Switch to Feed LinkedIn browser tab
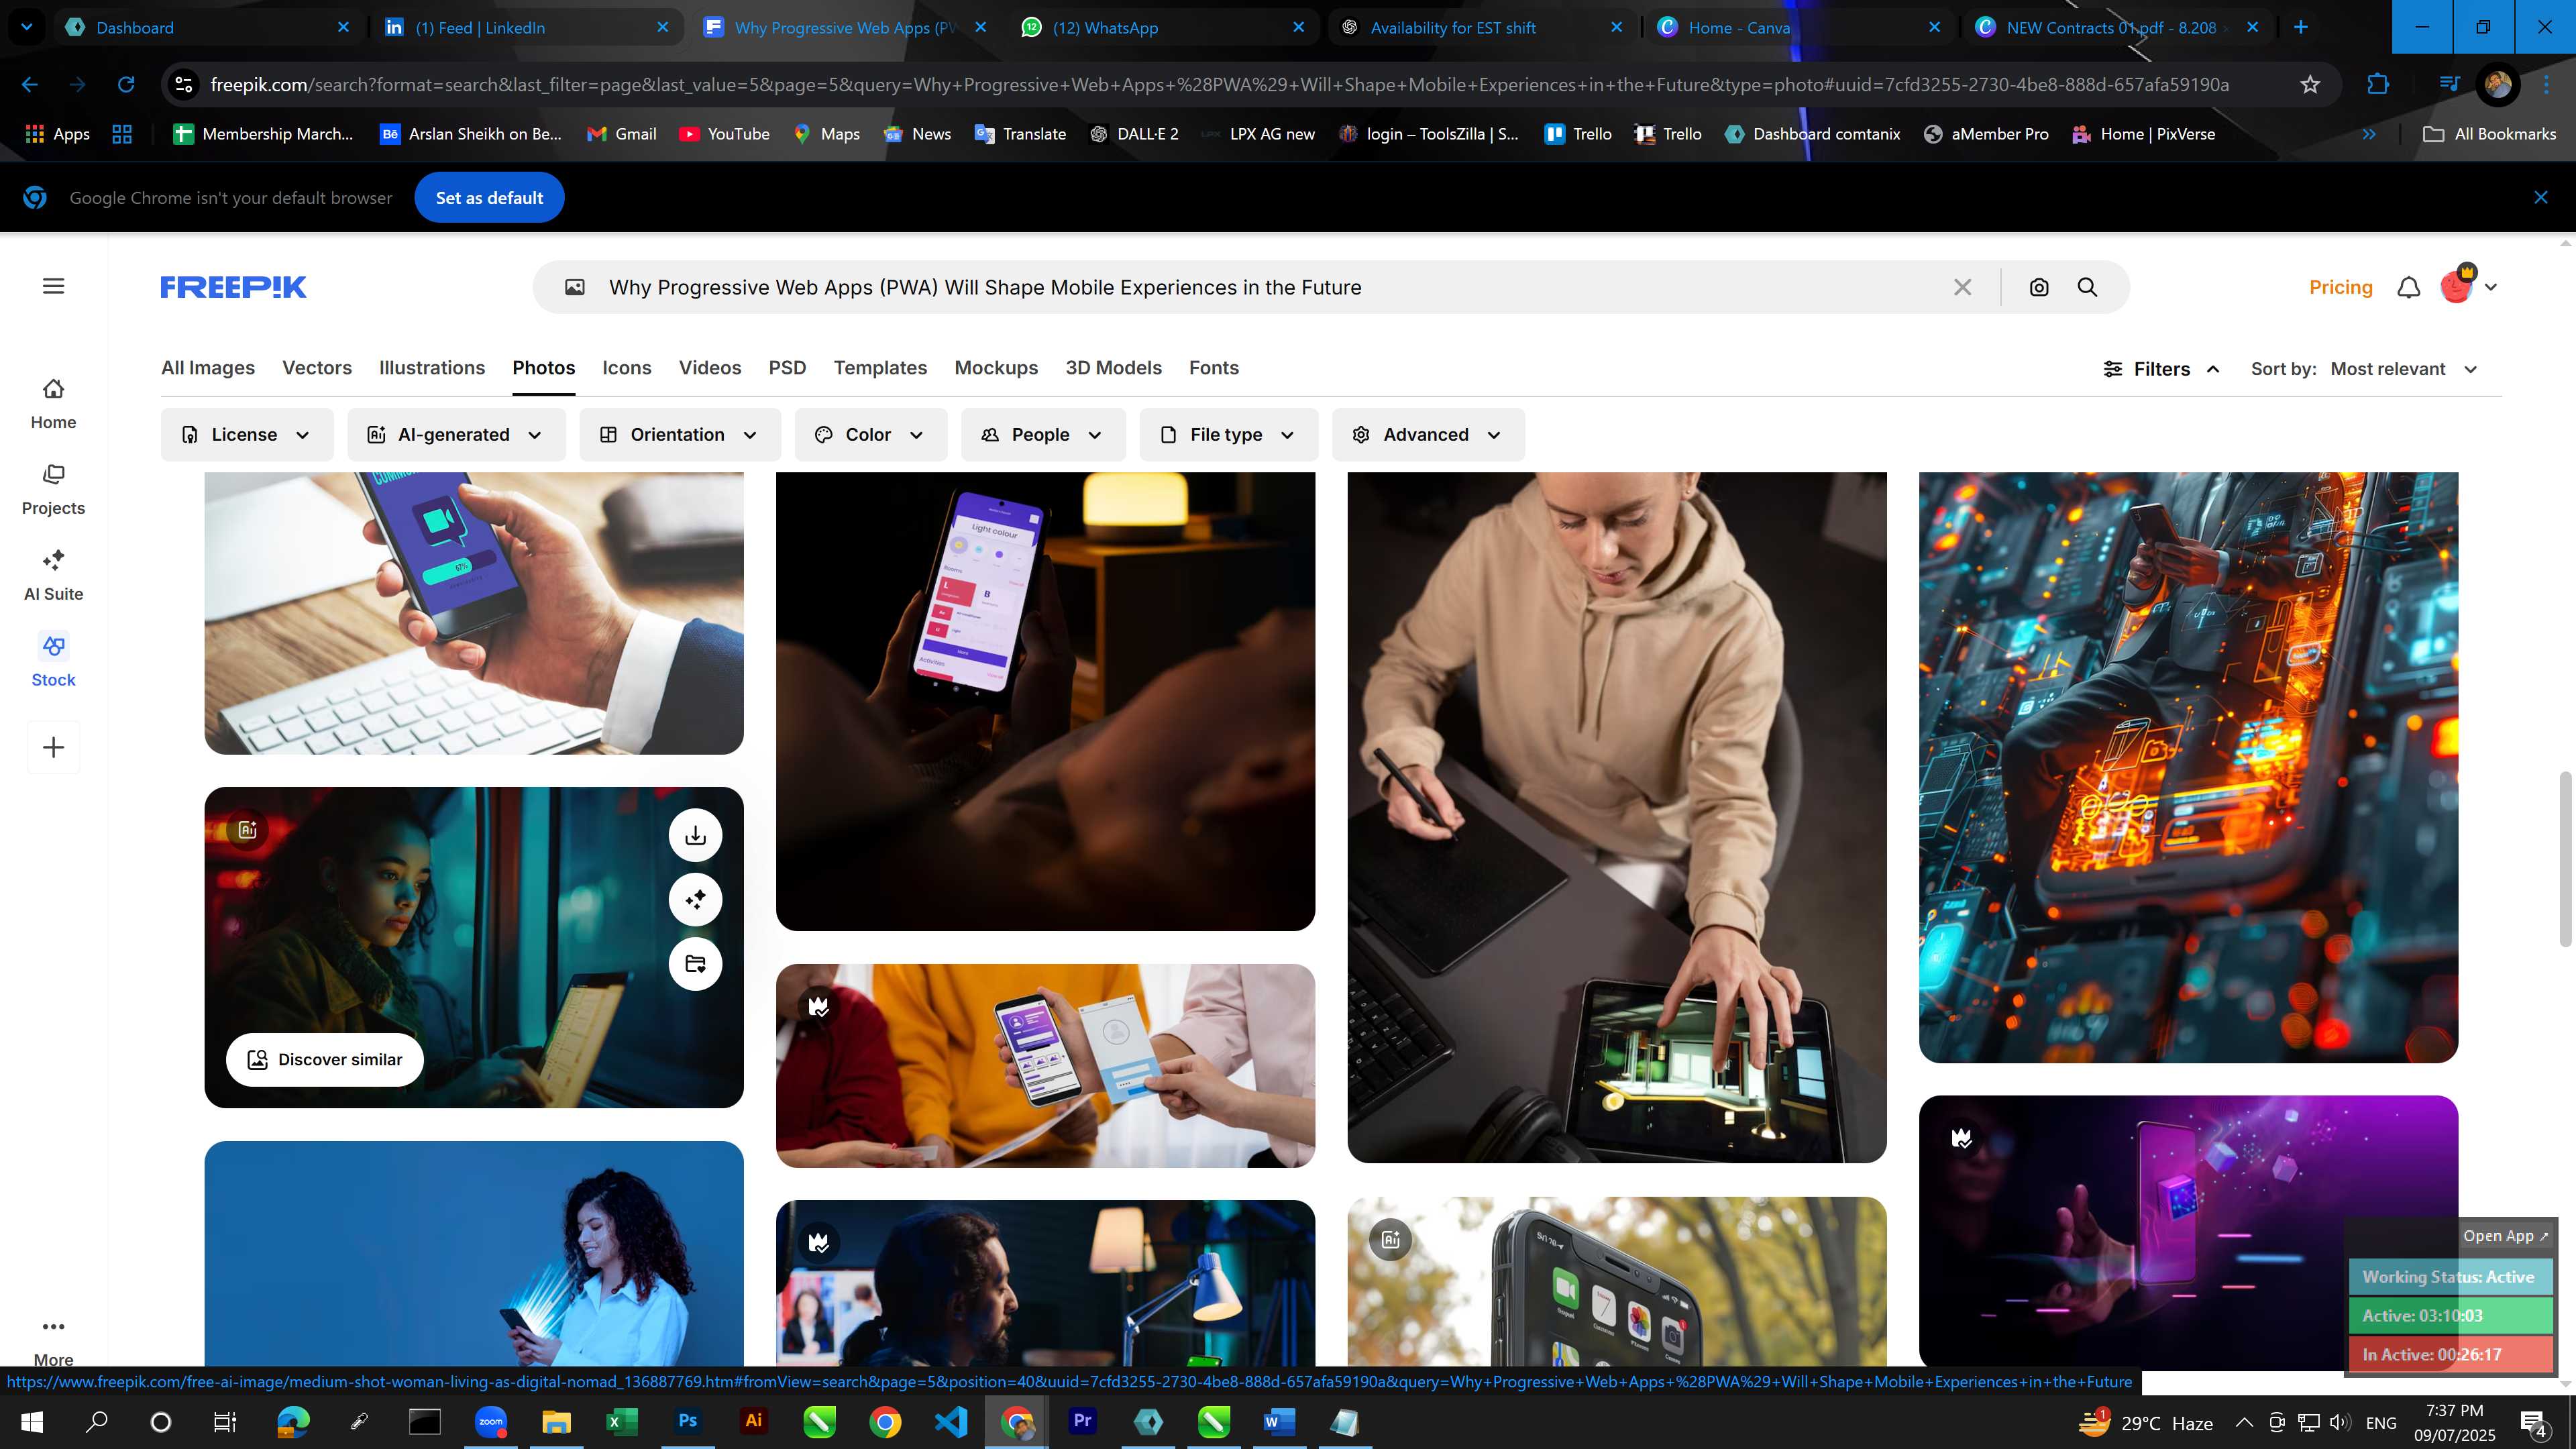This screenshot has height=1449, width=2576. click(527, 27)
